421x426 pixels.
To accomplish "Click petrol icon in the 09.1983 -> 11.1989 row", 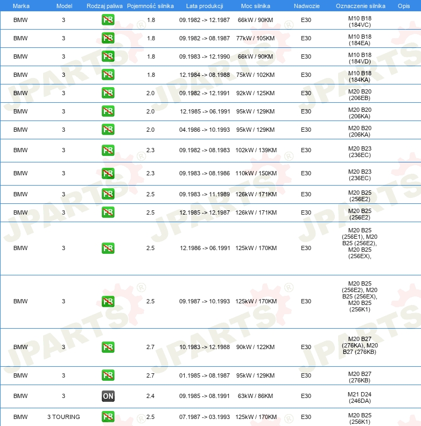I will pos(108,194).
